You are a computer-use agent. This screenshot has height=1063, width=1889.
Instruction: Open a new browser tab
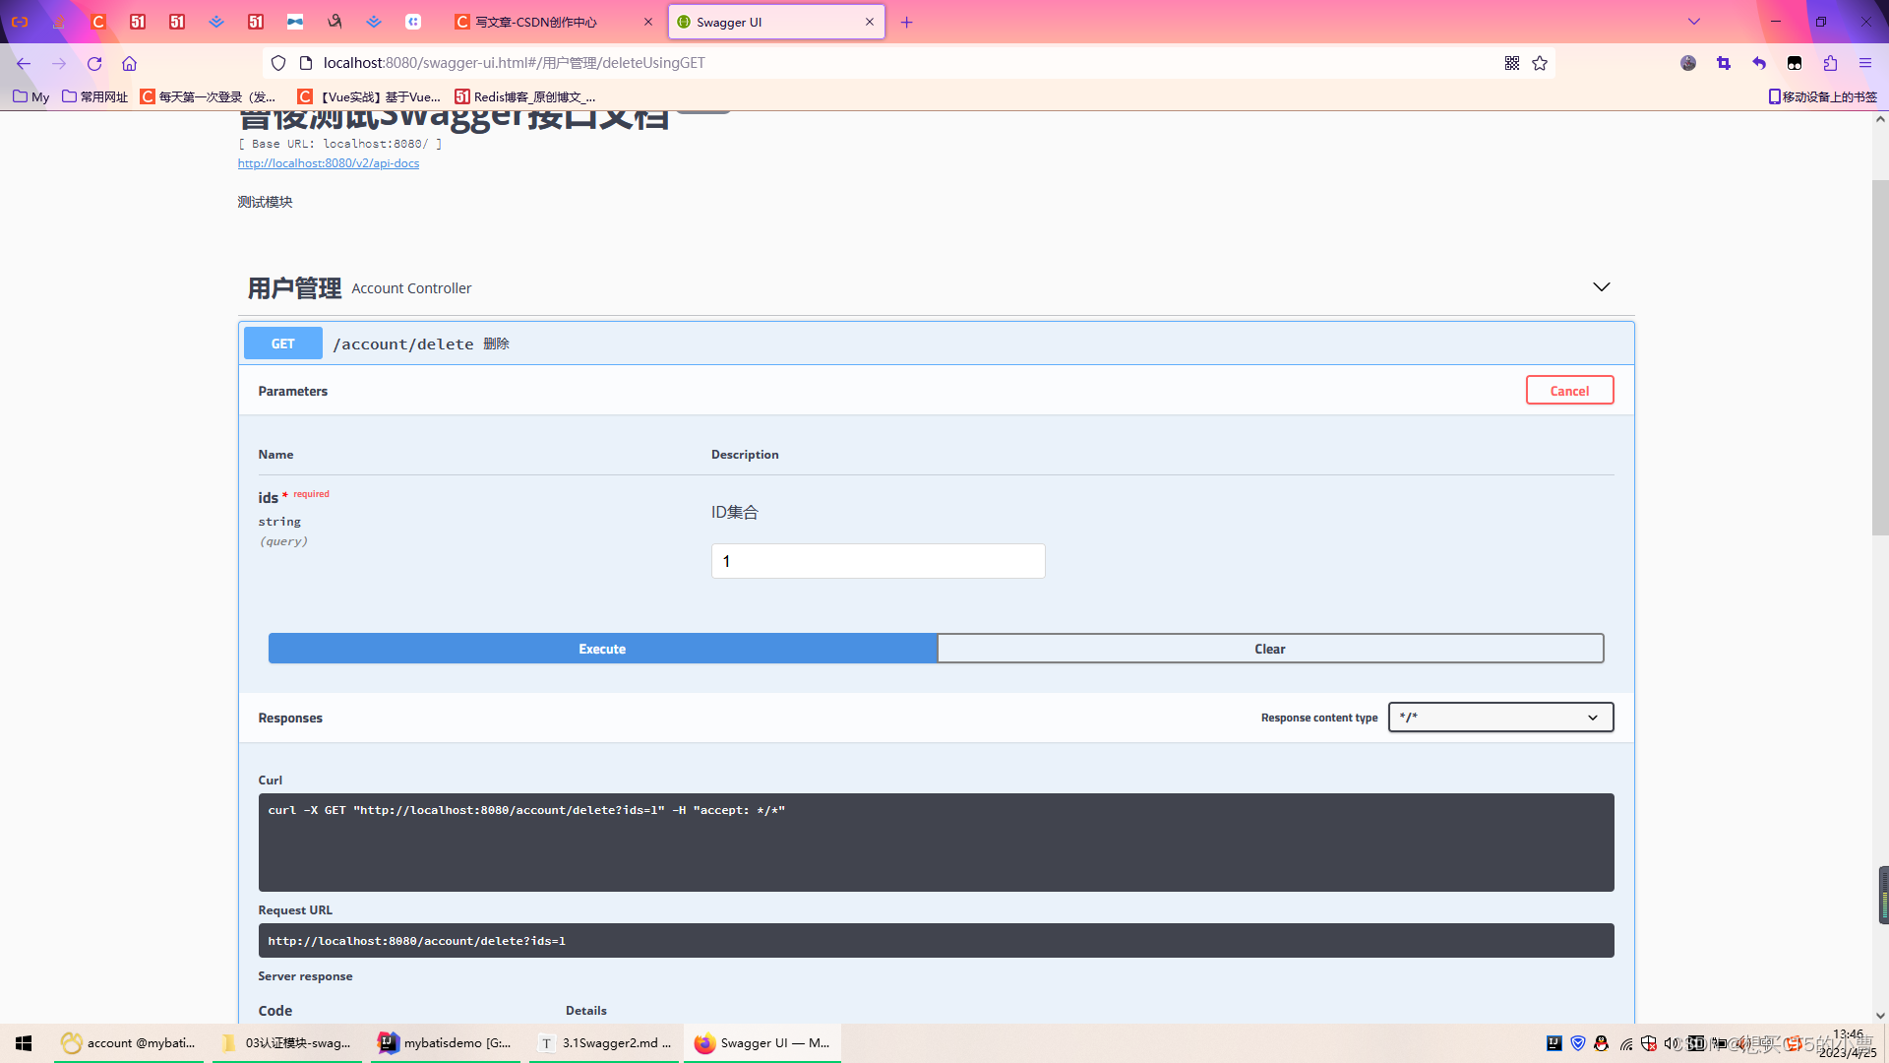[907, 22]
